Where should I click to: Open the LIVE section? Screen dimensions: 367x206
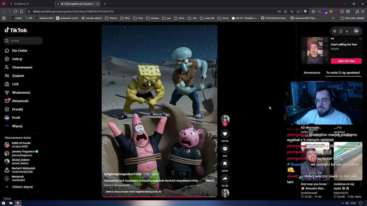point(15,84)
